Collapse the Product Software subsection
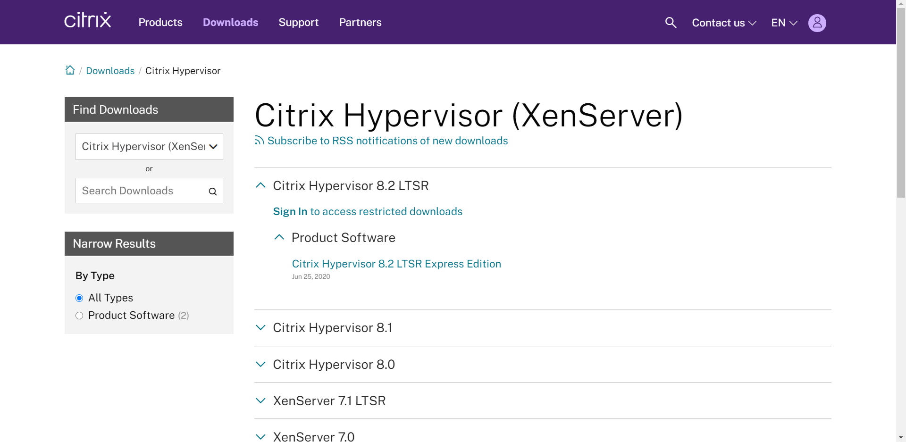Screen dimensions: 906x442 [x=279, y=237]
